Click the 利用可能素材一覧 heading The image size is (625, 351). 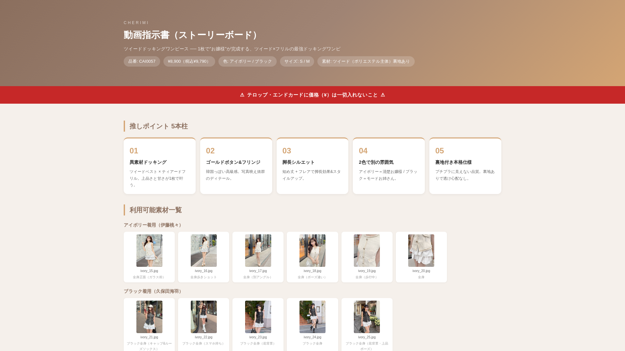click(x=156, y=210)
